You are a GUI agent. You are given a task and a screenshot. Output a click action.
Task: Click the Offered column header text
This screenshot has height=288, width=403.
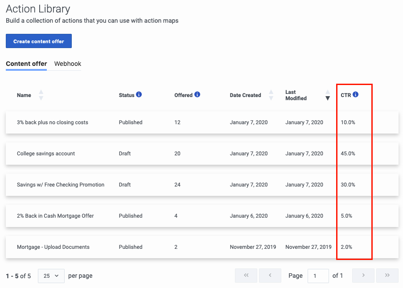[x=183, y=95]
